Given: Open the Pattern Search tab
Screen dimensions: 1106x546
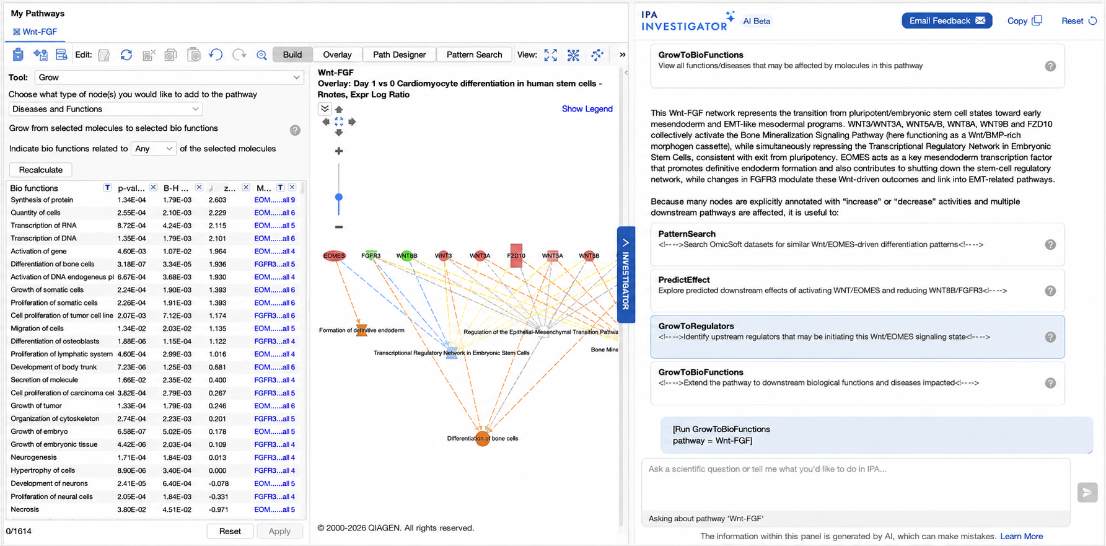Looking at the screenshot, I should click(x=474, y=55).
